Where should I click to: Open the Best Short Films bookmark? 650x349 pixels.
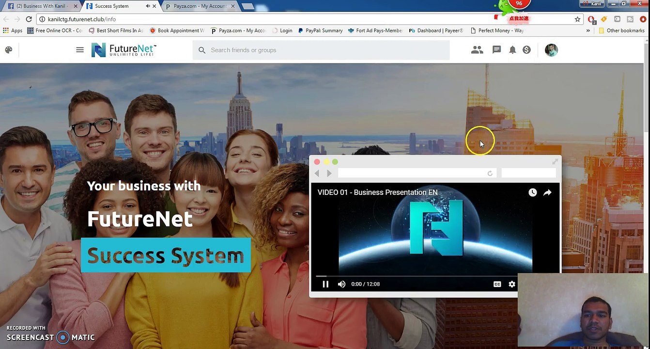point(116,30)
